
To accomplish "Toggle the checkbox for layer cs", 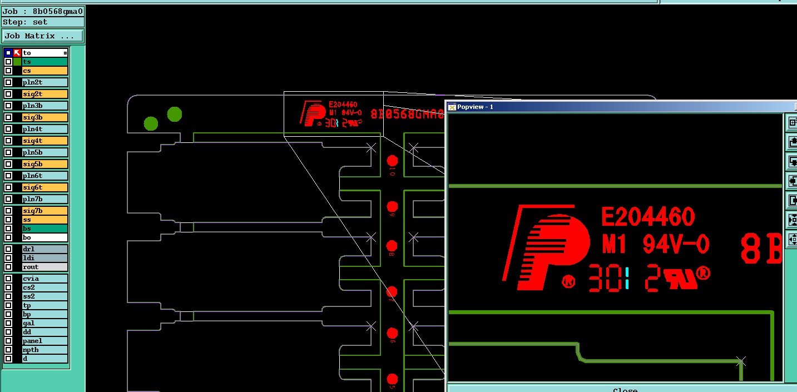I will [8, 71].
